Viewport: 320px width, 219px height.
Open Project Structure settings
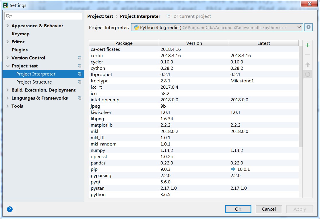pyautogui.click(x=34, y=82)
